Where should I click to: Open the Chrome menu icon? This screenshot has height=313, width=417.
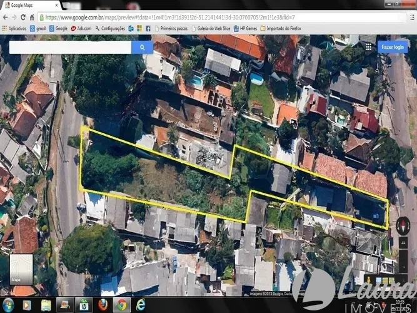click(x=412, y=18)
